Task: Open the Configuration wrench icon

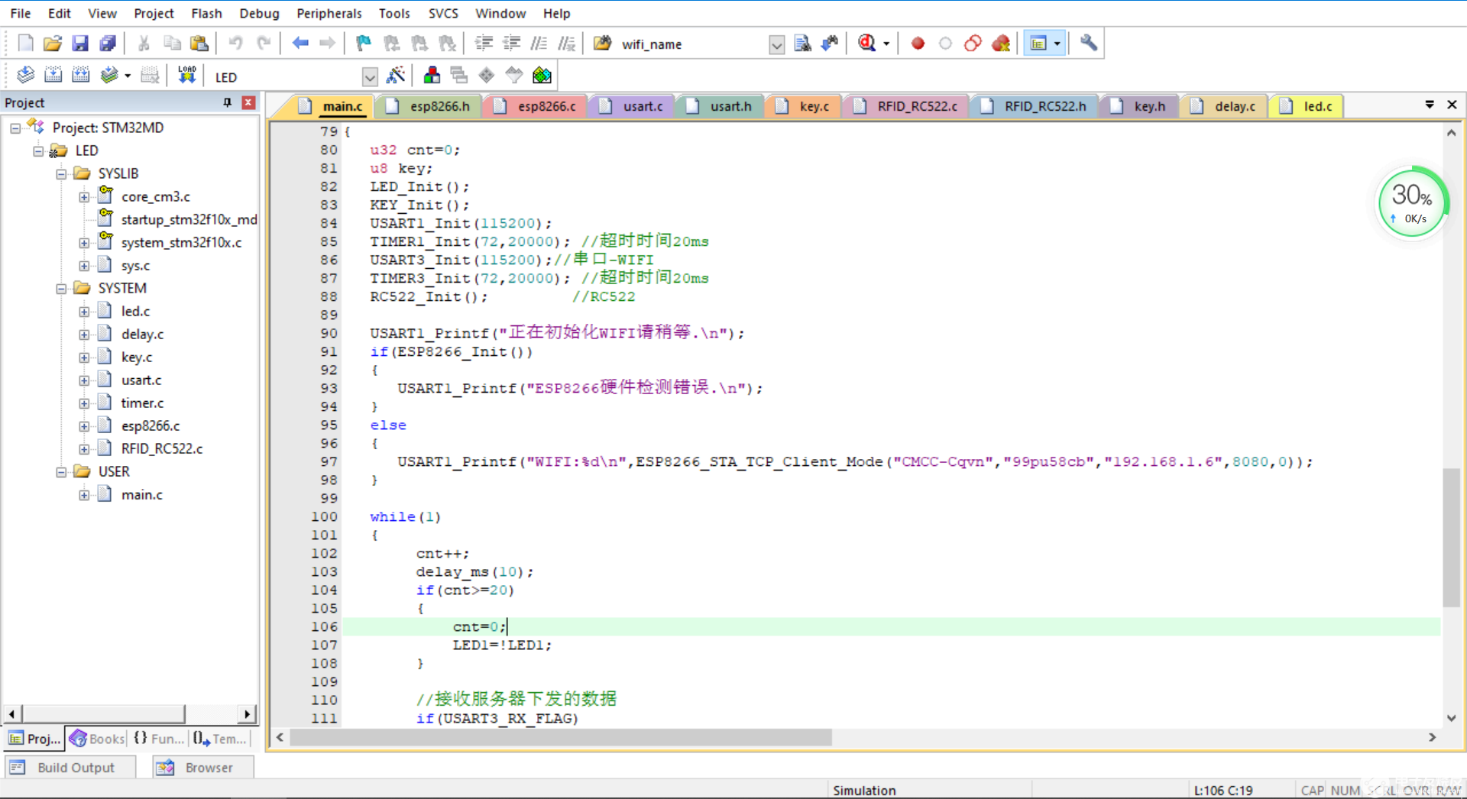Action: [x=1089, y=44]
